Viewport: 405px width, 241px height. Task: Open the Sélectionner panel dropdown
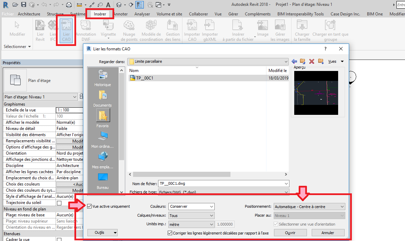(x=17, y=47)
